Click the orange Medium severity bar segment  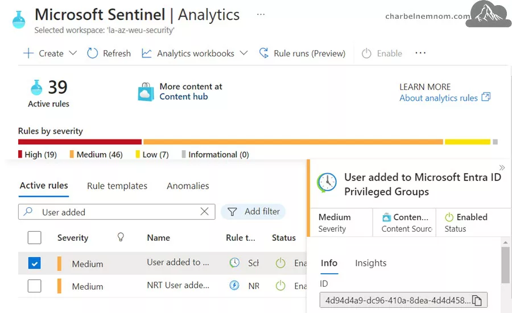coord(293,142)
